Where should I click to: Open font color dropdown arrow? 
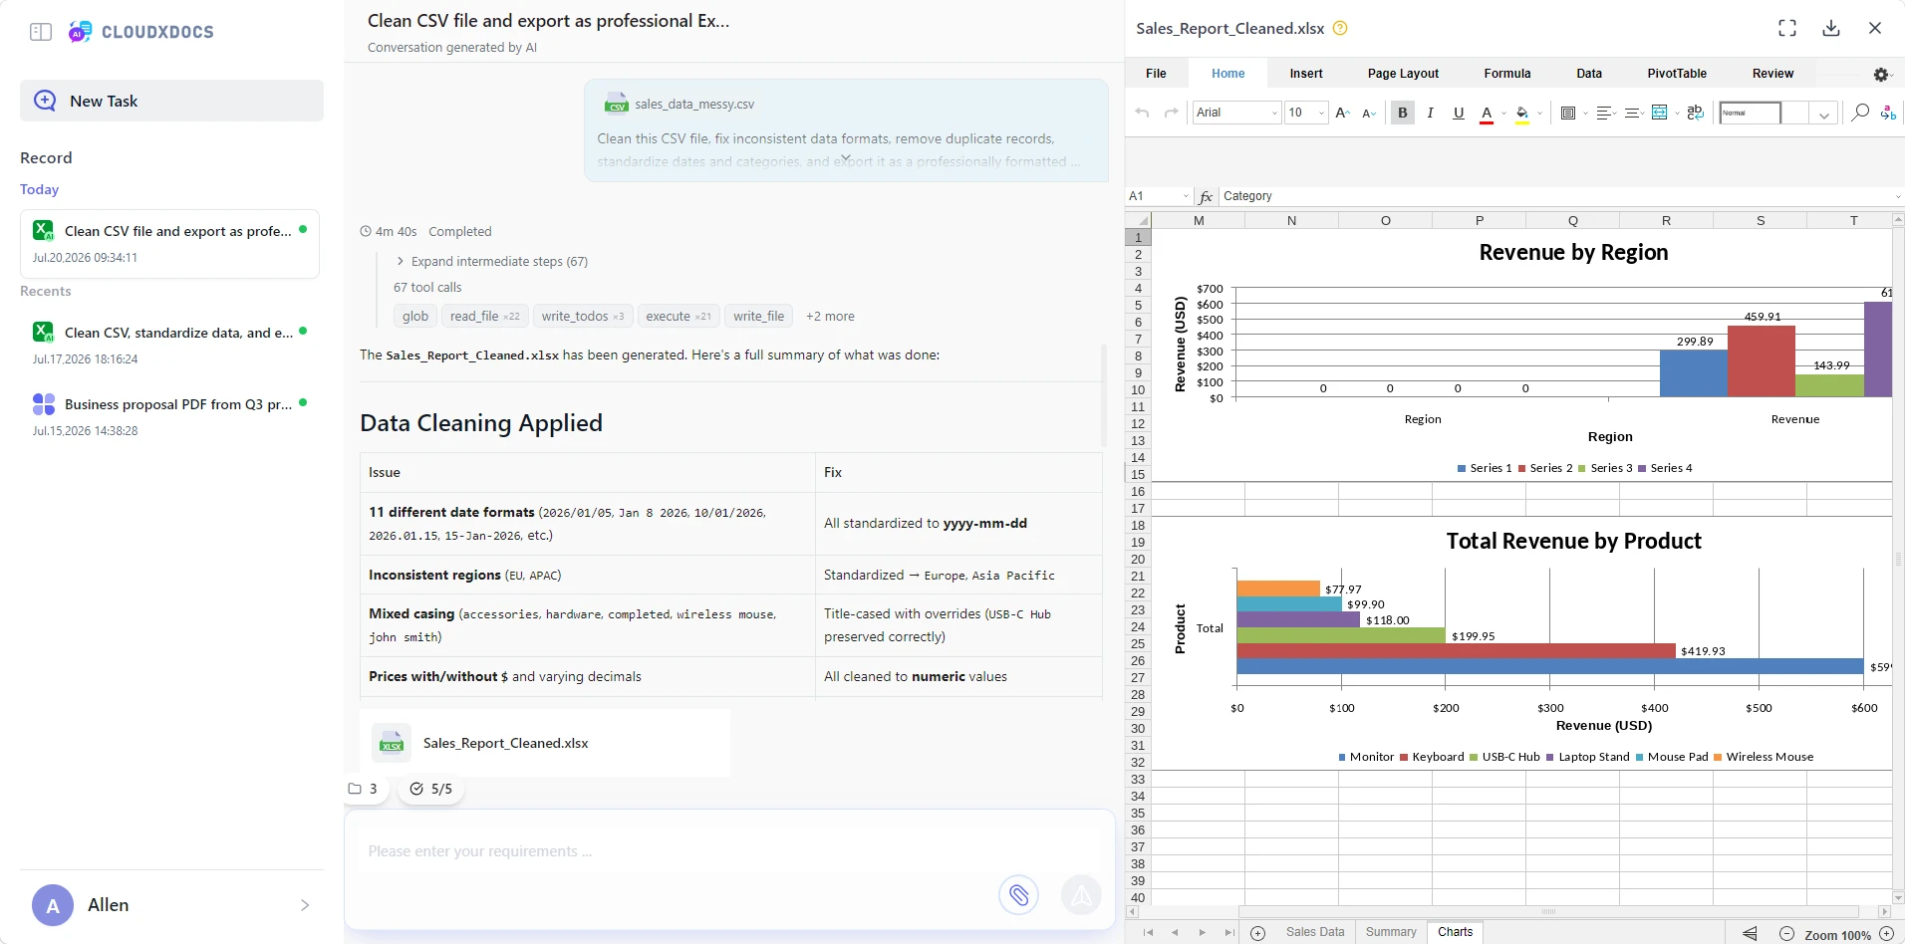[x=1503, y=114]
